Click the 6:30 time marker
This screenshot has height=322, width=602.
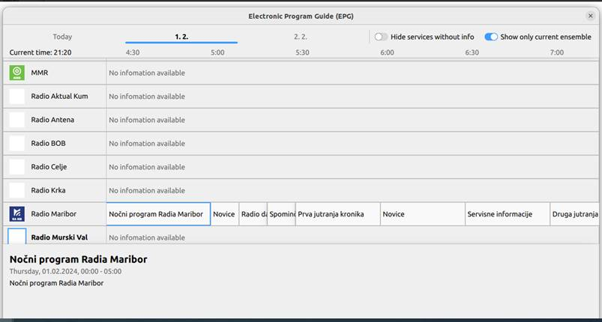click(x=472, y=52)
